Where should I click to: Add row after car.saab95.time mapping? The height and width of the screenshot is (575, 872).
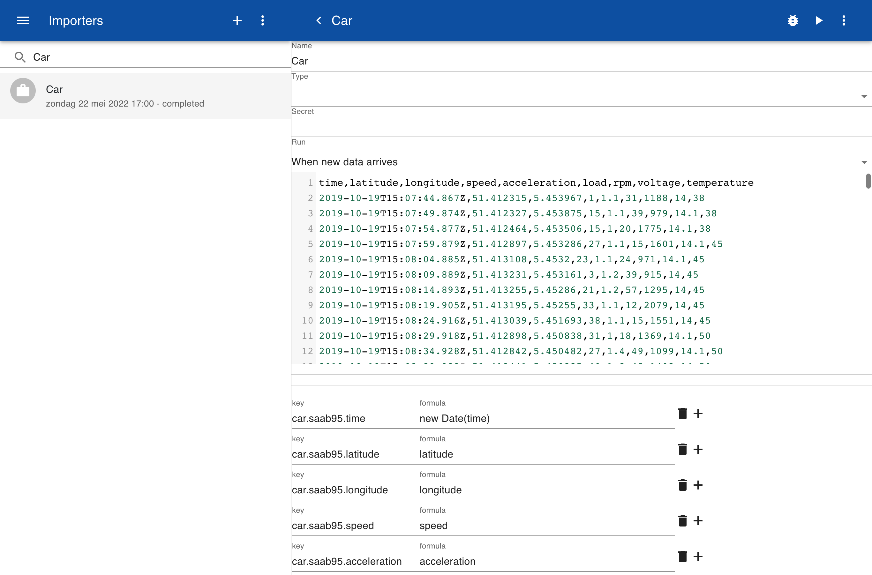(x=698, y=414)
